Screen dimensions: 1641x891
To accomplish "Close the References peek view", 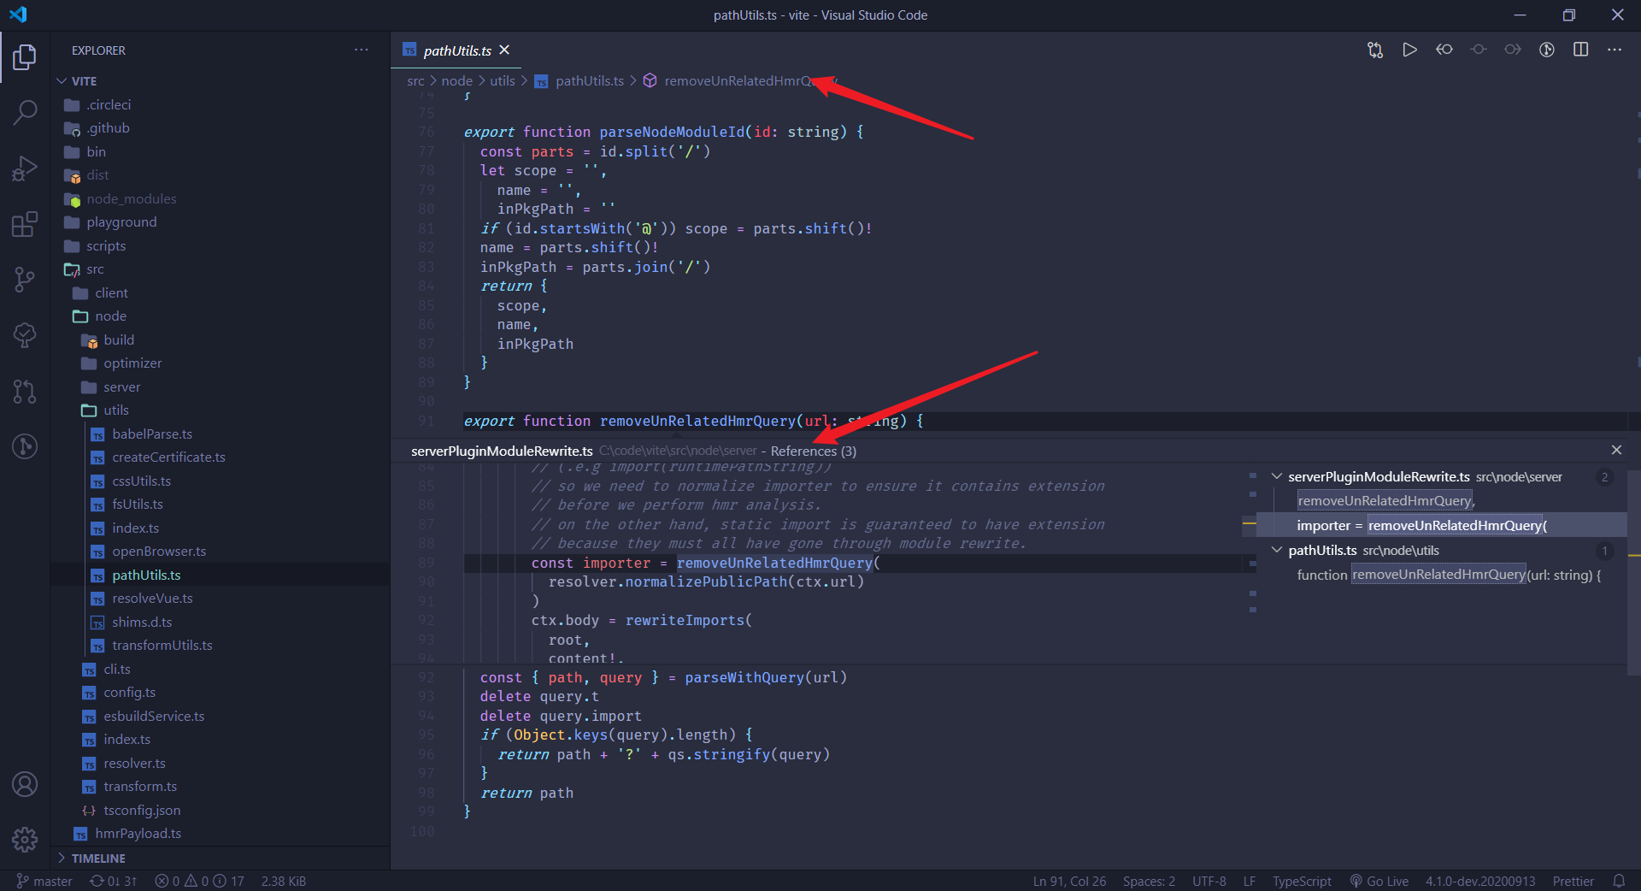I will pos(1616,450).
